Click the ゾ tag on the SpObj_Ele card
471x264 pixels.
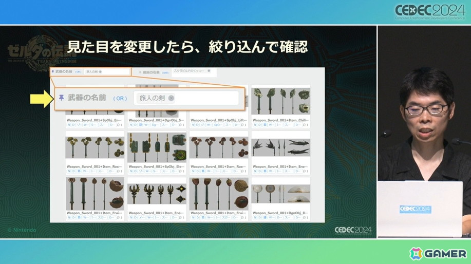[x=141, y=171]
